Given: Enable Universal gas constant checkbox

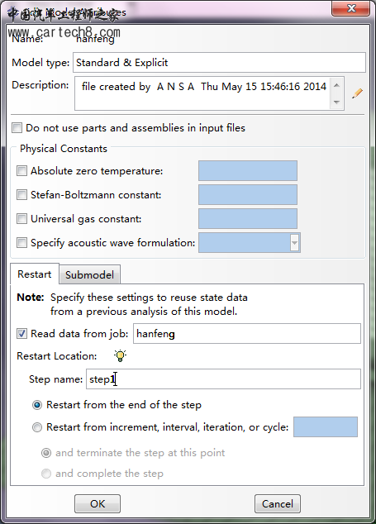Looking at the screenshot, I should click(x=21, y=218).
